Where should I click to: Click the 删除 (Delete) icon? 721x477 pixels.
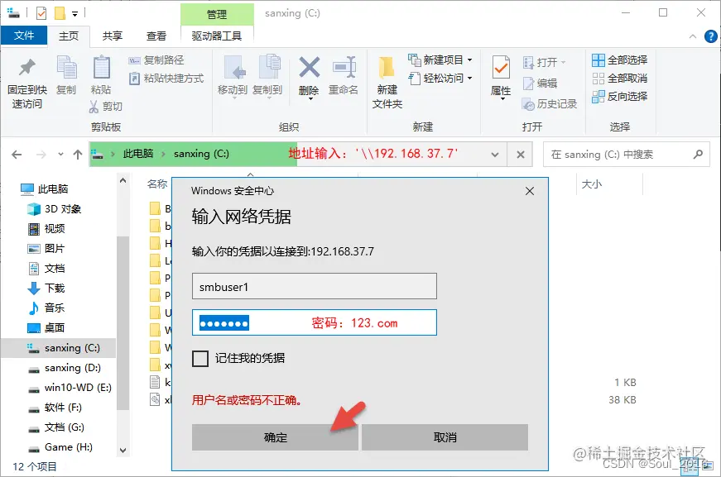[308, 75]
